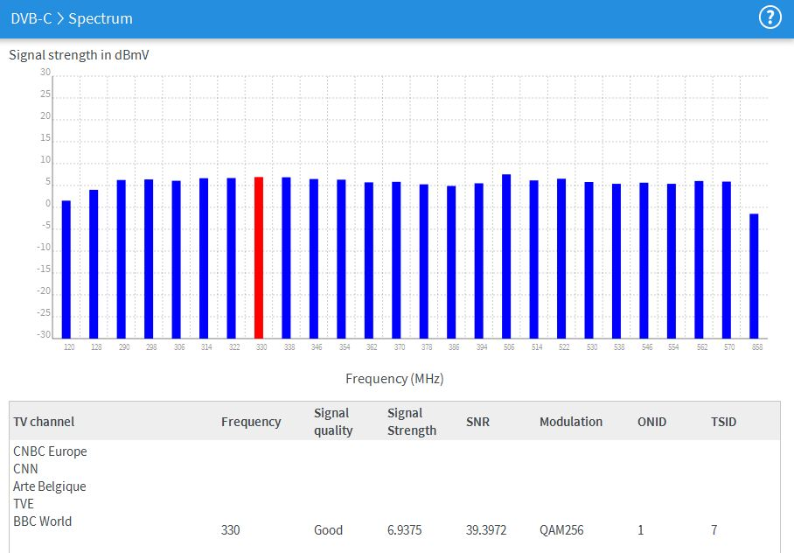
Task: Select the red 330 MHz bar
Action: pos(259,257)
